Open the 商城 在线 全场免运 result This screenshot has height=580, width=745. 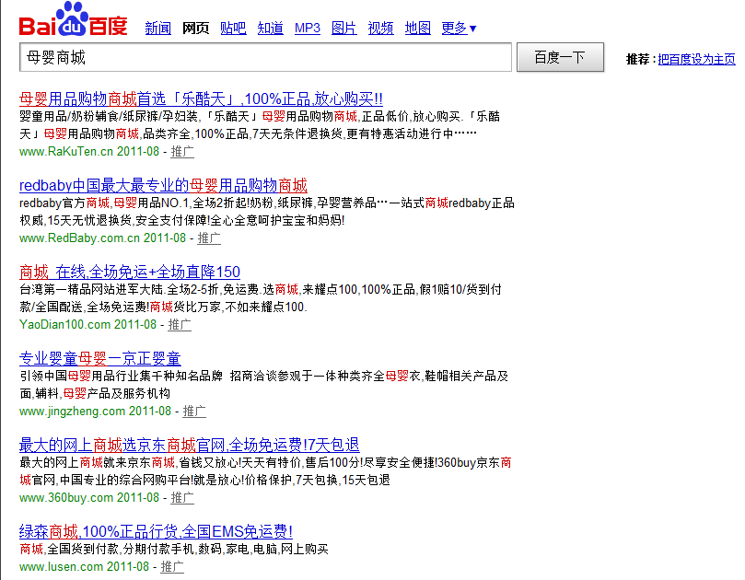click(x=130, y=271)
